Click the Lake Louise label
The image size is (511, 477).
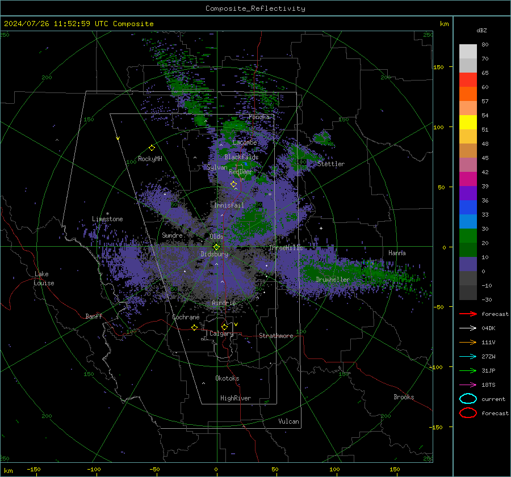tap(44, 278)
